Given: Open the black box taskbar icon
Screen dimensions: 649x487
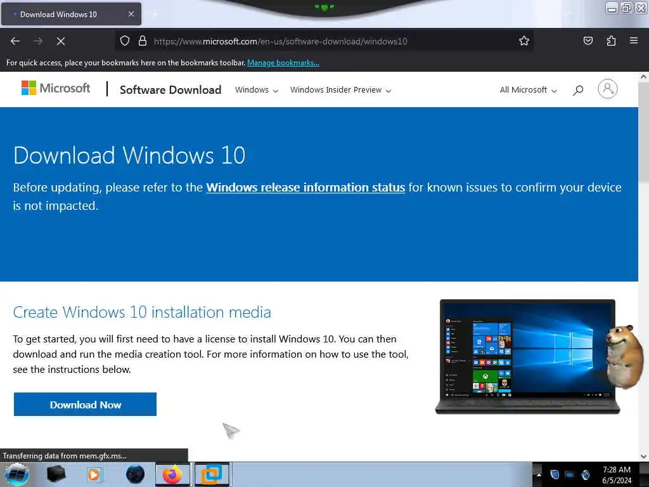Looking at the screenshot, I should (x=56, y=474).
